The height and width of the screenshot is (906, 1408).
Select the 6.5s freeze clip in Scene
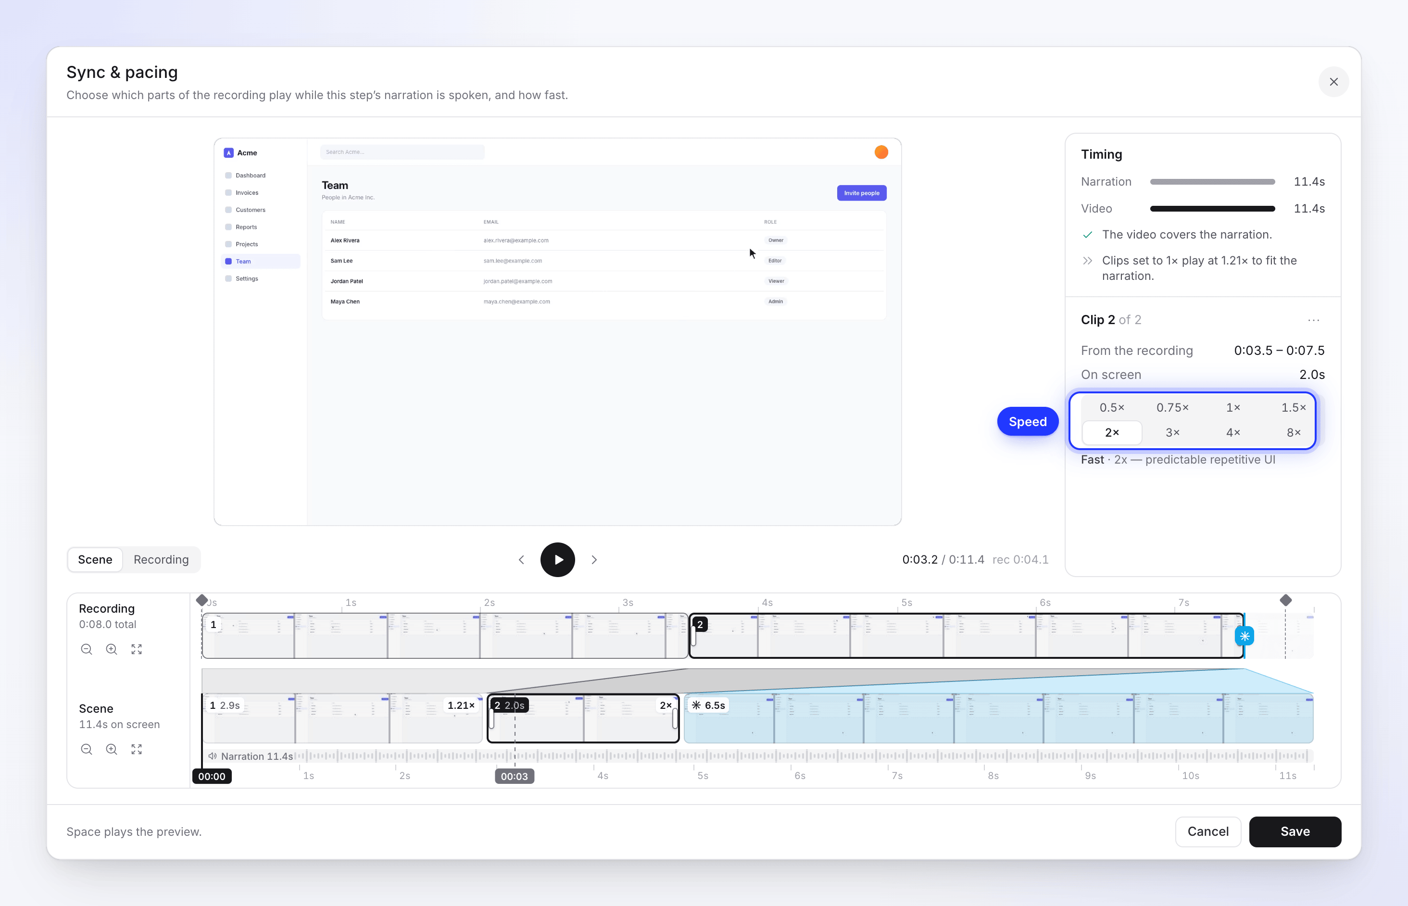coord(998,718)
